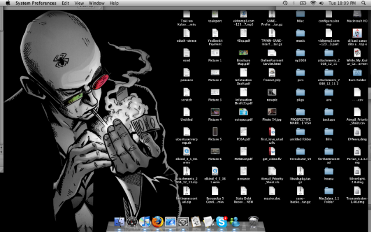The height and width of the screenshot is (232, 371).
Task: Open the Trash in the Dock
Action: 253,222
